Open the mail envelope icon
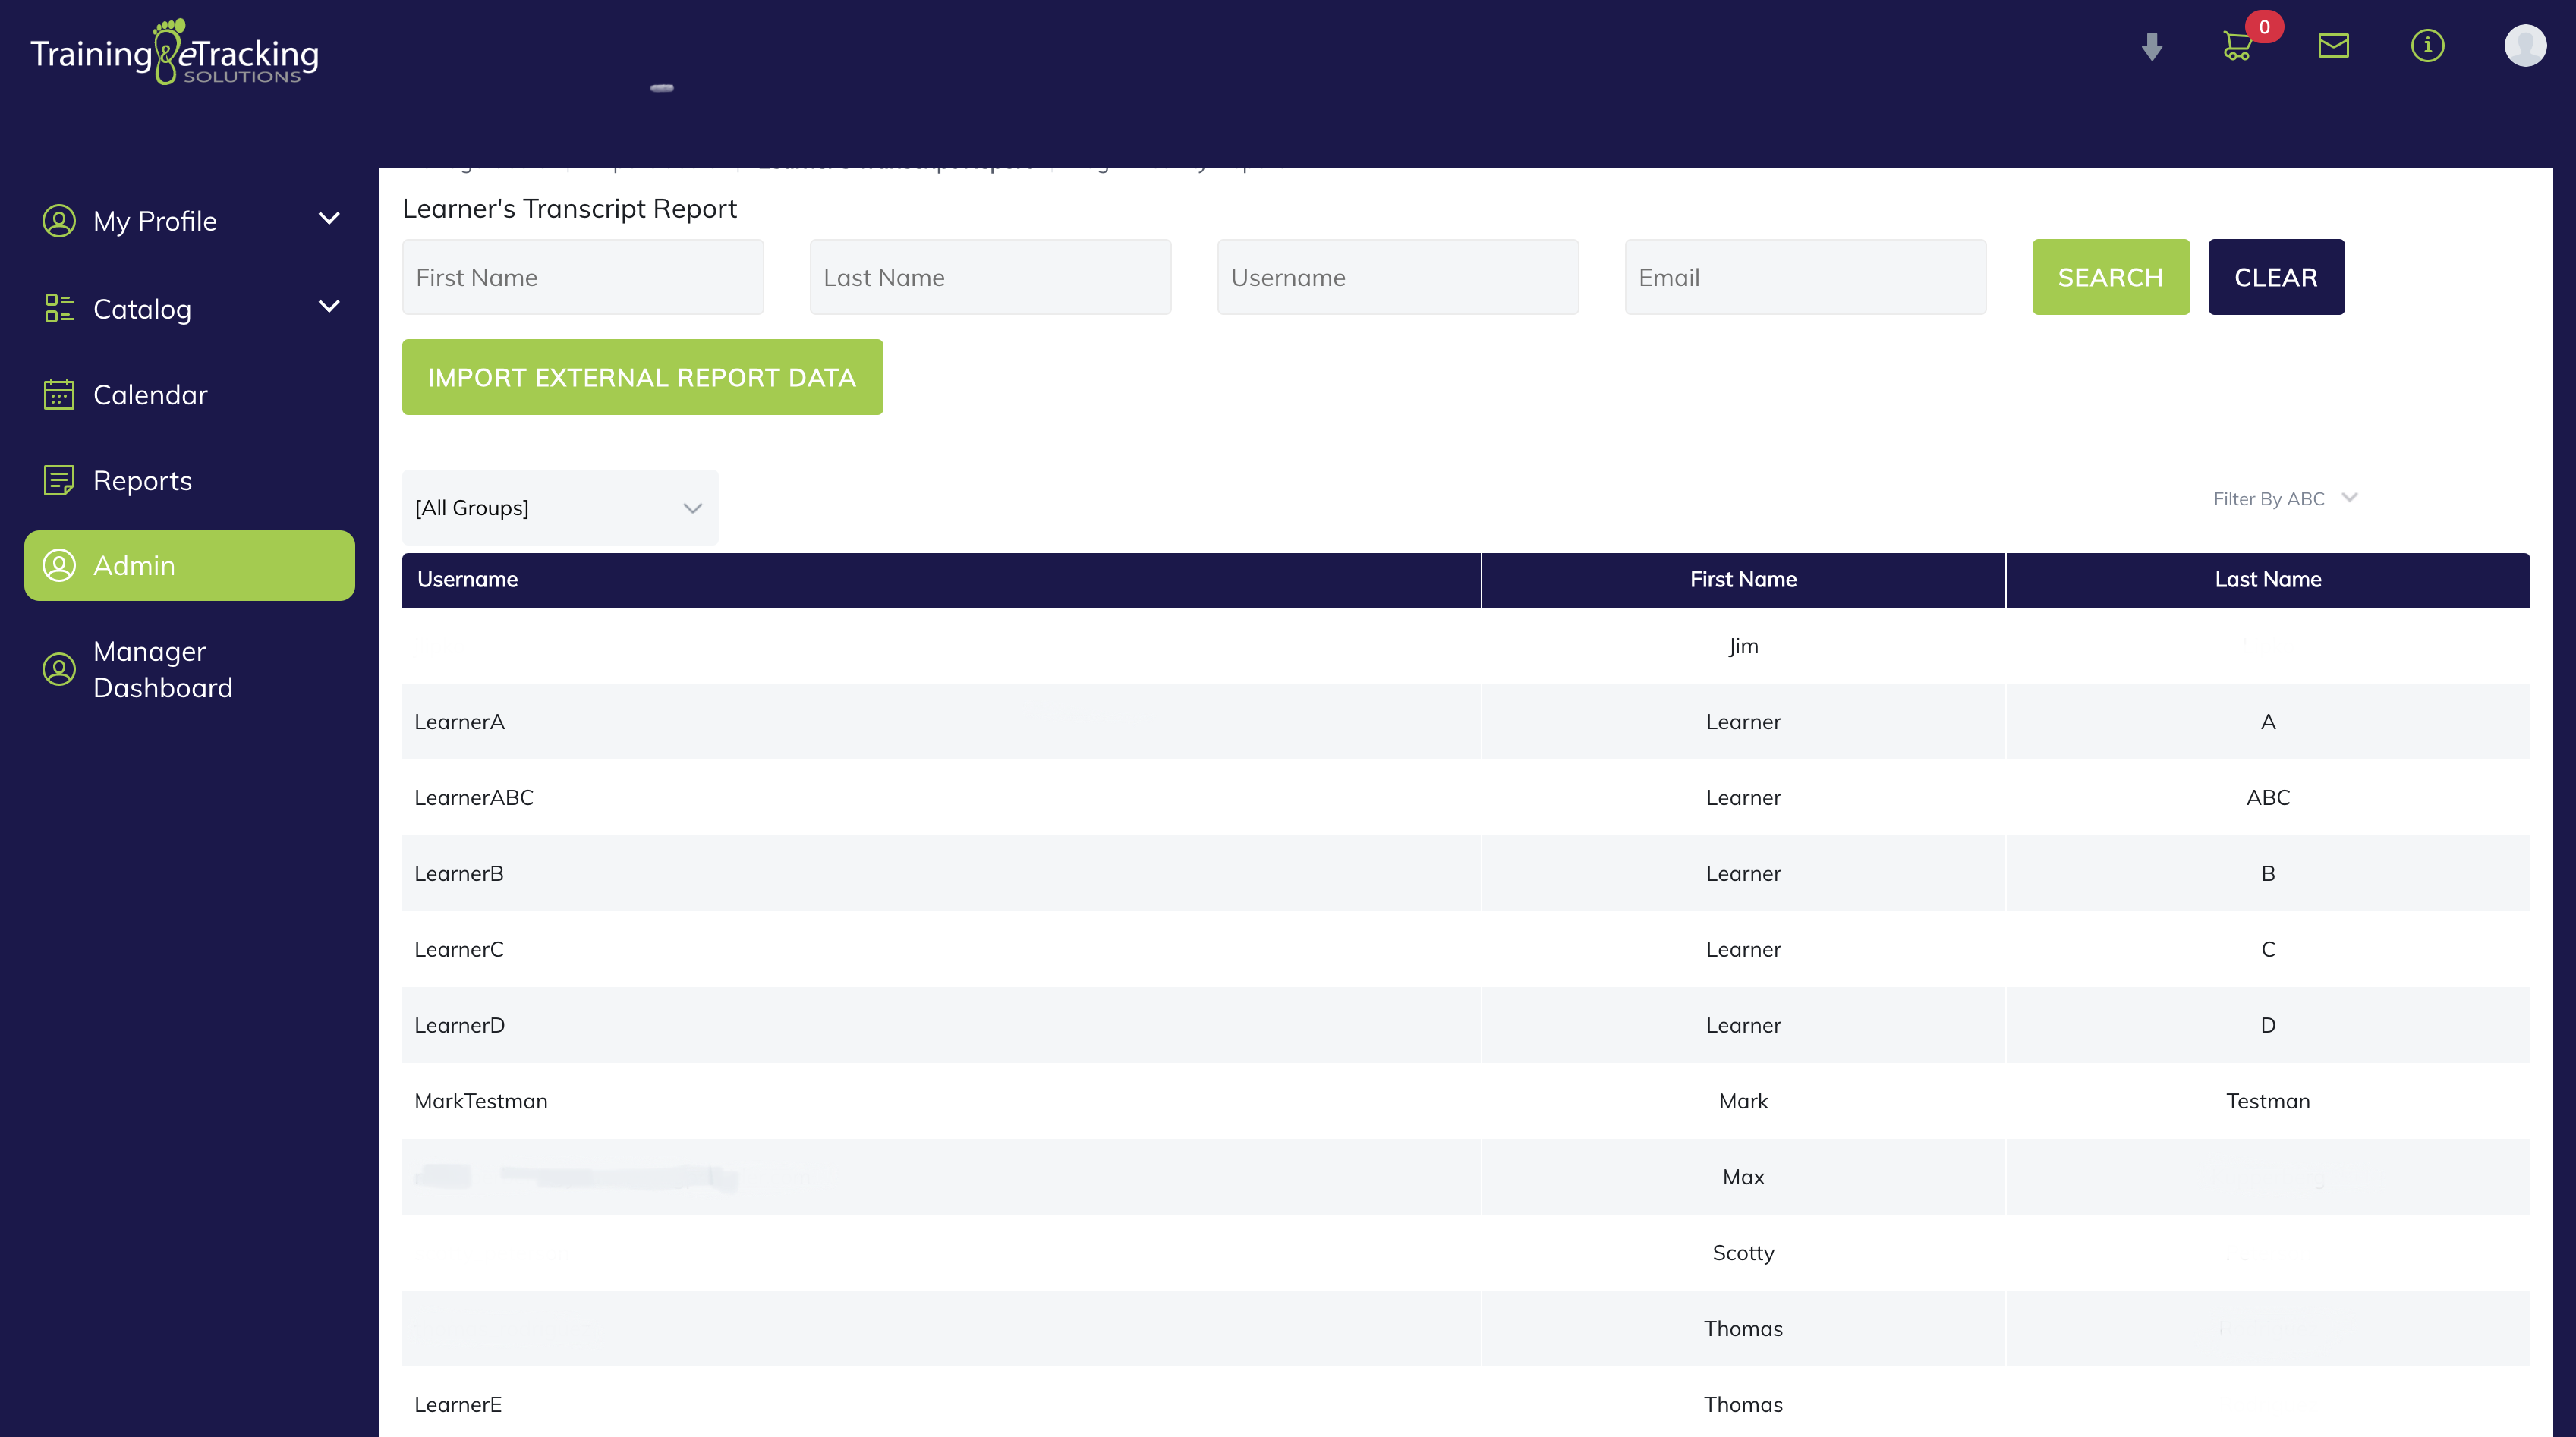Image resolution: width=2576 pixels, height=1437 pixels. point(2333,46)
